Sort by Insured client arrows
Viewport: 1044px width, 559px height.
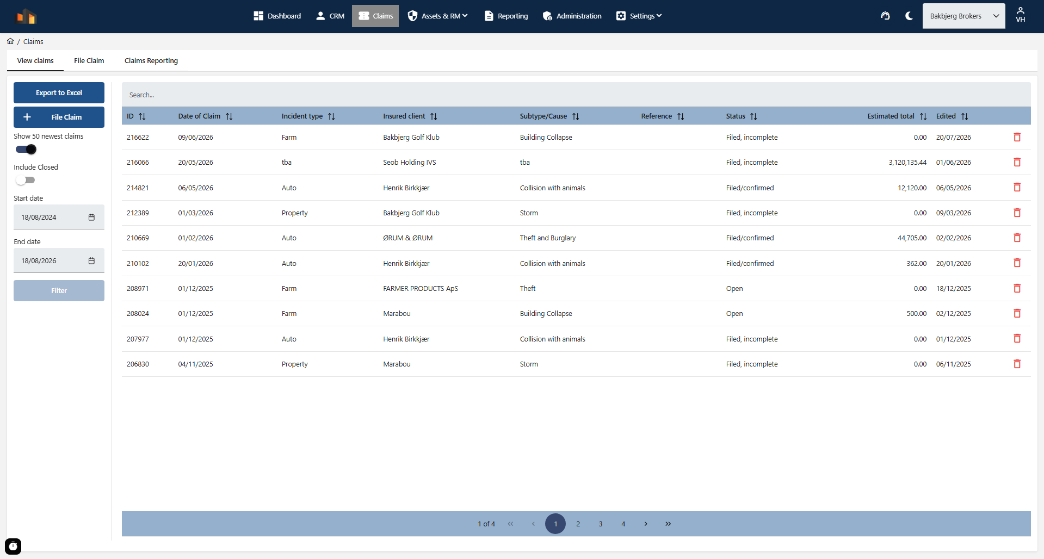pos(434,116)
